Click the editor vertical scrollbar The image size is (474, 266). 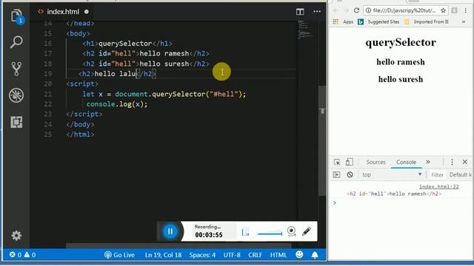(323, 141)
